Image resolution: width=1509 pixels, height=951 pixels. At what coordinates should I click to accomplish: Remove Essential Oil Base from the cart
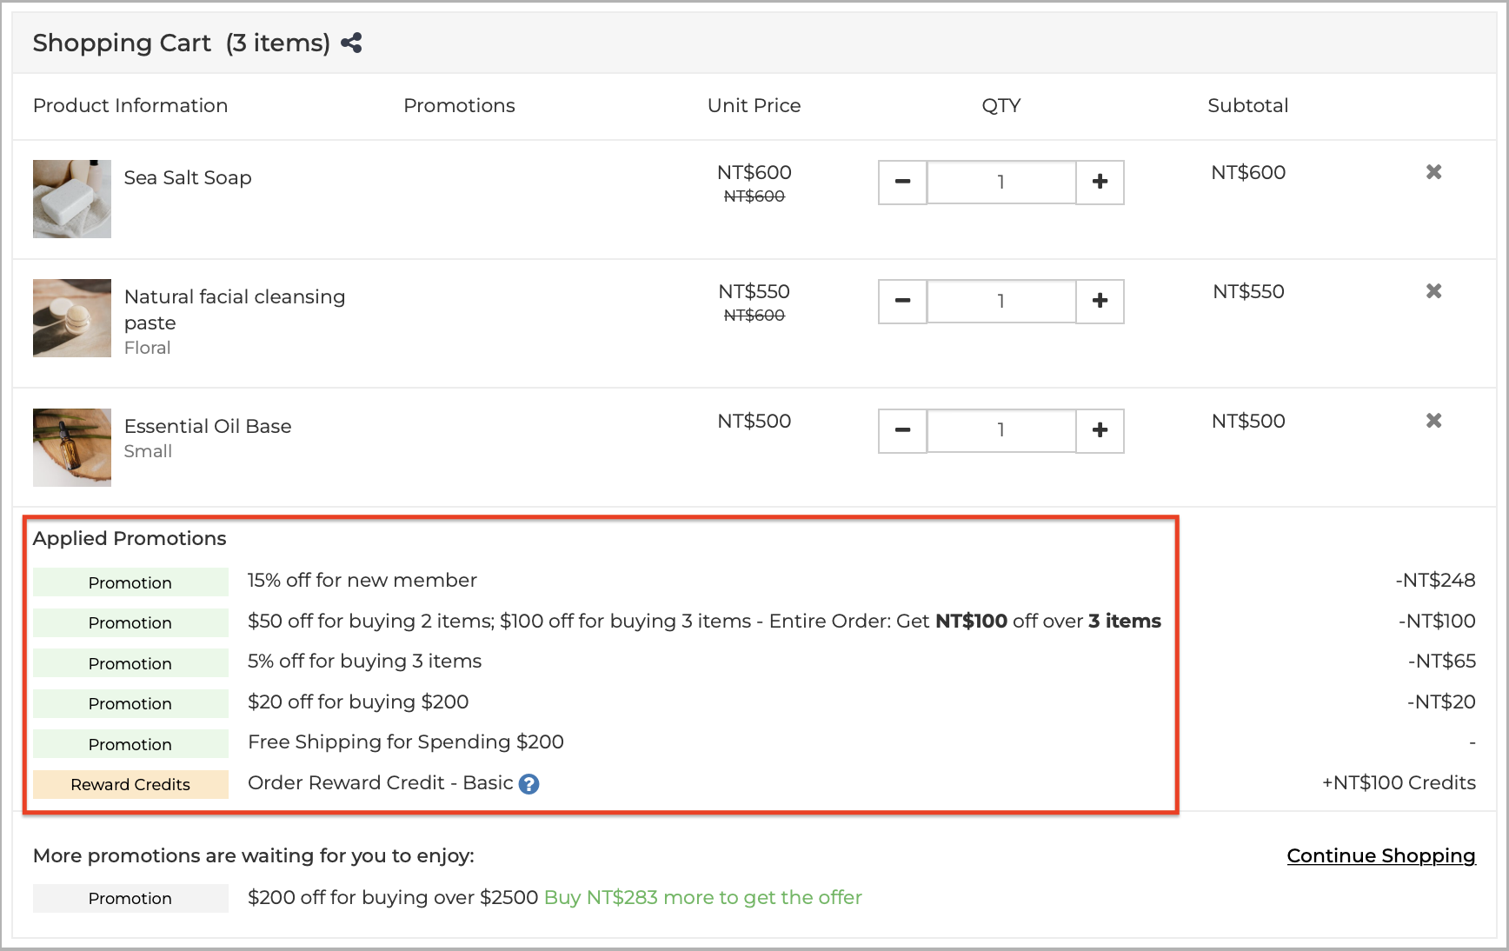(1433, 420)
